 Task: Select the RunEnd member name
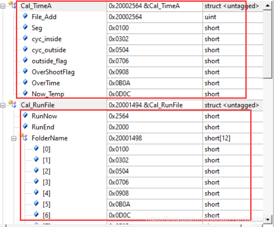point(43,127)
